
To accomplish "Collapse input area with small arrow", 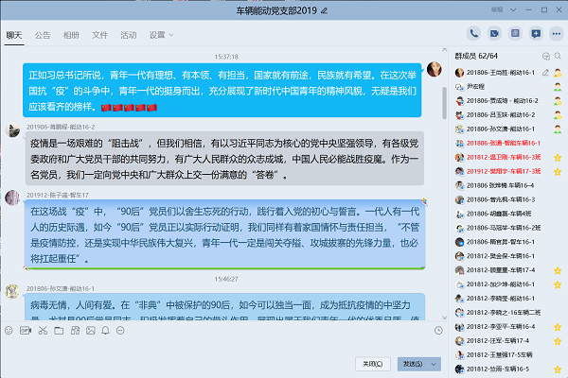I will [445, 318].
